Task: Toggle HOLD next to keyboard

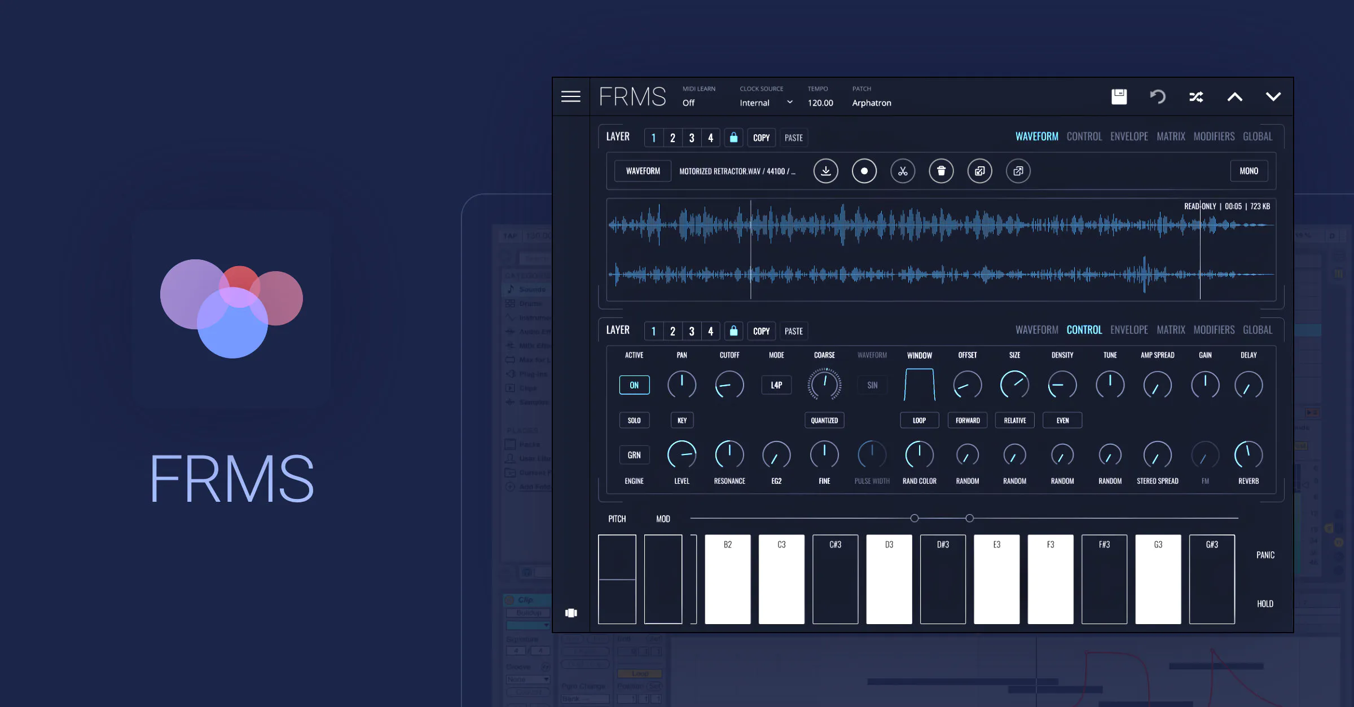Action: point(1265,604)
